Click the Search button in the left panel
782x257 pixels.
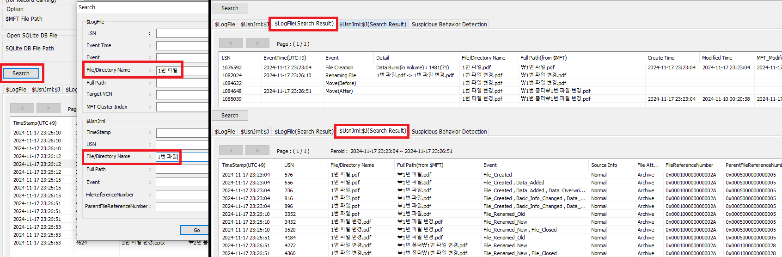[21, 73]
